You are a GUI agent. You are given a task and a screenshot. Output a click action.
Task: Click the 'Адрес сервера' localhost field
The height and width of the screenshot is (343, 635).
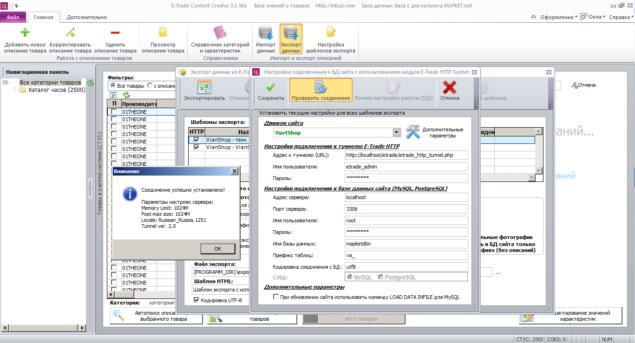(x=406, y=197)
